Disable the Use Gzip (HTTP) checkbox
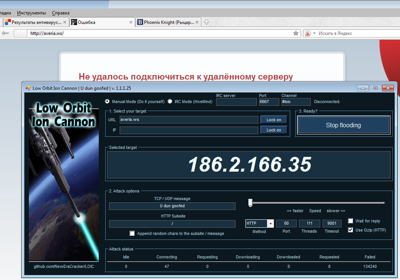This screenshot has width=400, height=280. (350, 230)
